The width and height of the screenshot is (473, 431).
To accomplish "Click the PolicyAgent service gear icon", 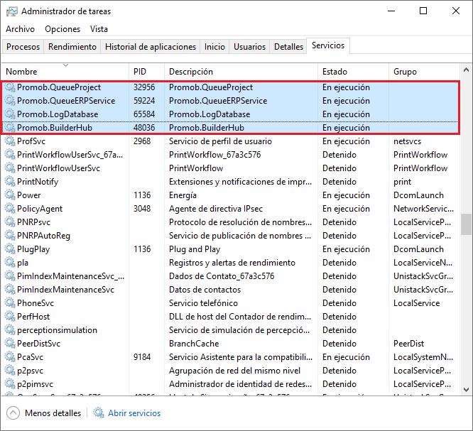I will click(10, 209).
